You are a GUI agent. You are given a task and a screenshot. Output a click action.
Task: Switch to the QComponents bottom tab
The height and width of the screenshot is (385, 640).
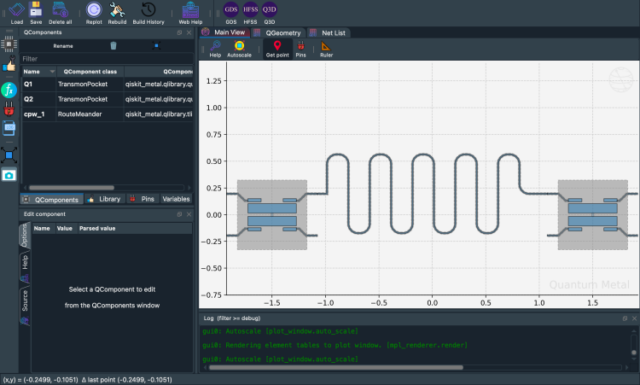pos(51,199)
